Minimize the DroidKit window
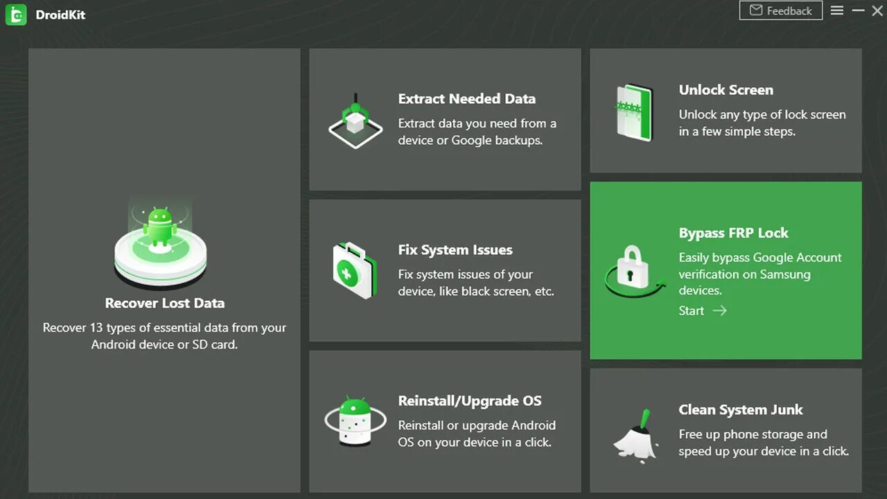 pos(858,10)
